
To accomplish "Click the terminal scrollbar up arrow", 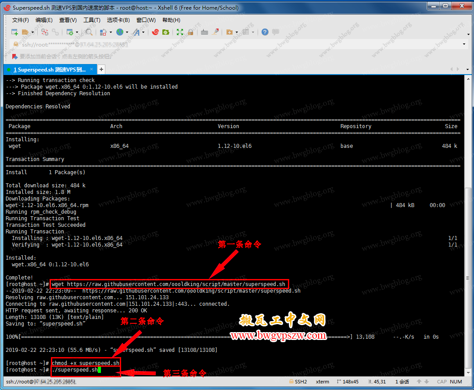I will 468,79.
